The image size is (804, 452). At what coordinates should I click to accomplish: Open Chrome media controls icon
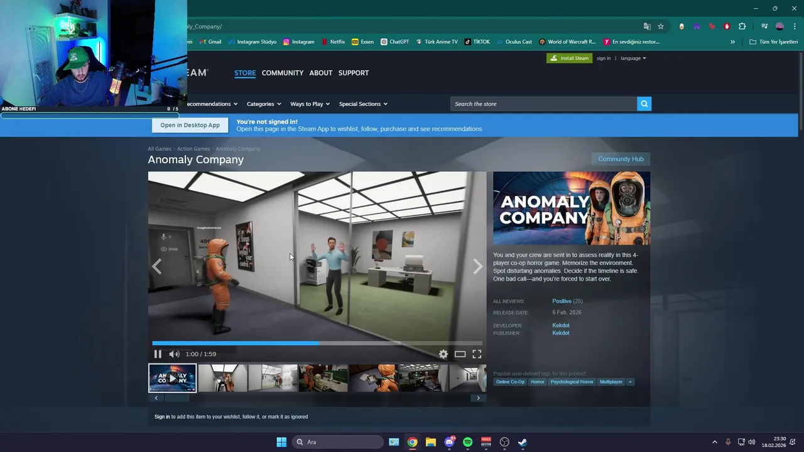[764, 26]
